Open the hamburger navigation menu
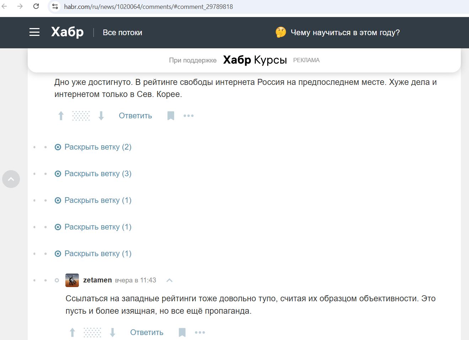 point(34,32)
